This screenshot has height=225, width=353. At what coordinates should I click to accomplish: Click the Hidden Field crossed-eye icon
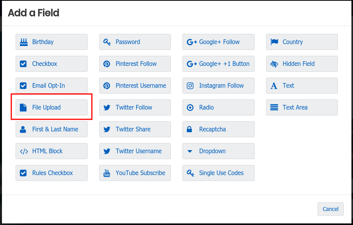coord(274,64)
